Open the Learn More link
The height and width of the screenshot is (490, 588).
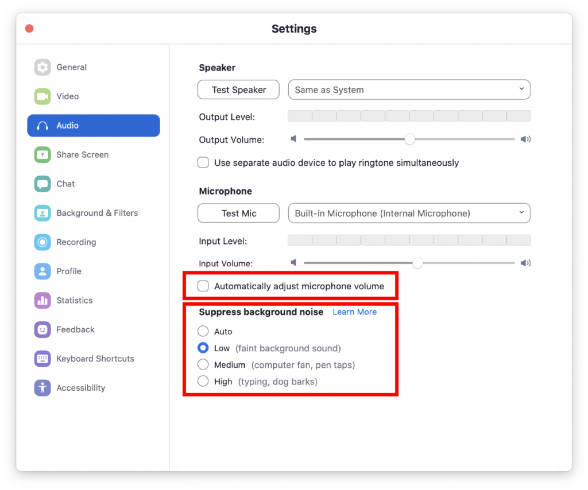354,312
